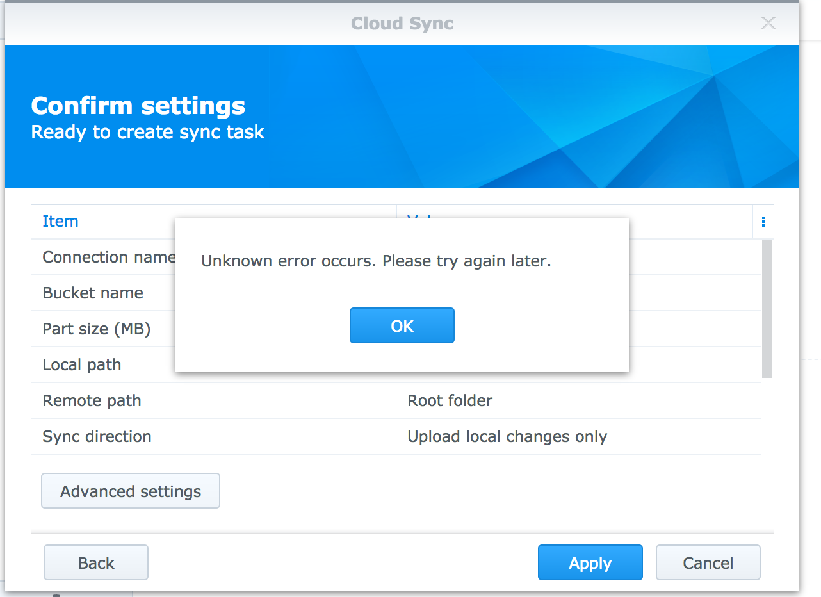Viewport: 821px width, 597px height.
Task: Click the Ready to create sync task subtitle
Action: tap(147, 133)
